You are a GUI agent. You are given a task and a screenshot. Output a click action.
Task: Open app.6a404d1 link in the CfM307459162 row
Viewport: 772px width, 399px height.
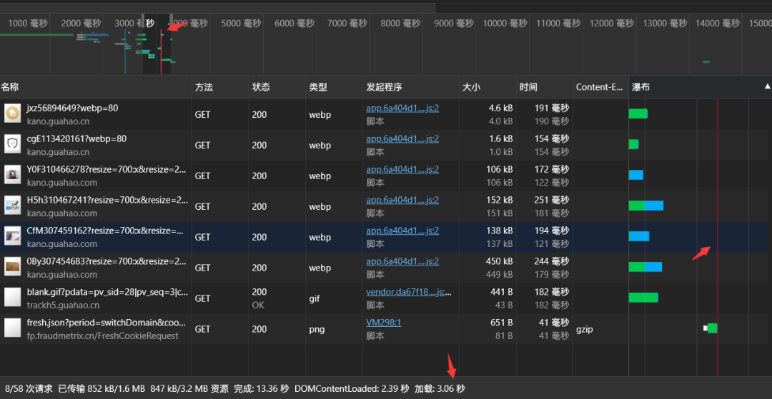(402, 231)
